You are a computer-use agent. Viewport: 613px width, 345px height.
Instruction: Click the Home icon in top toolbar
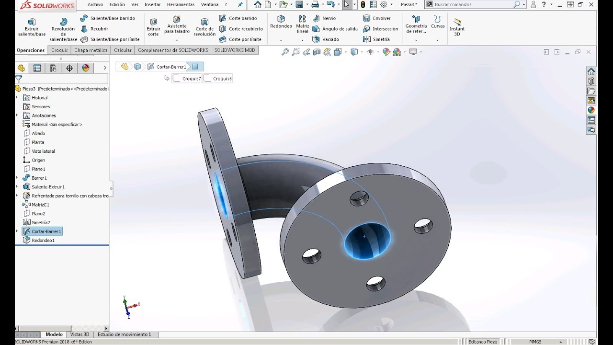258,4
